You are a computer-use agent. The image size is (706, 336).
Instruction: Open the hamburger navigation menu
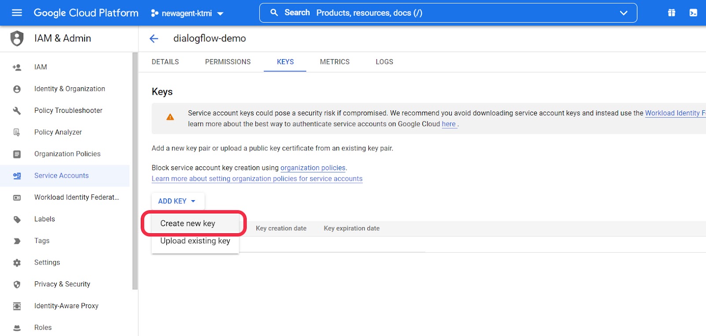pyautogui.click(x=17, y=13)
